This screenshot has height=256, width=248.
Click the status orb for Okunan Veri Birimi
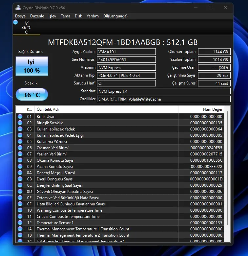coord(20,148)
